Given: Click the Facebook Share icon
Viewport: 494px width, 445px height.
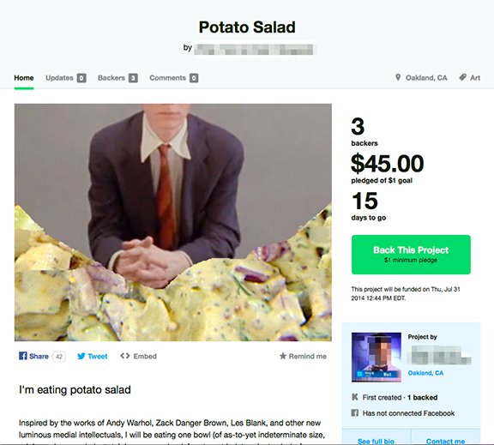Looking at the screenshot, I should click(x=22, y=356).
